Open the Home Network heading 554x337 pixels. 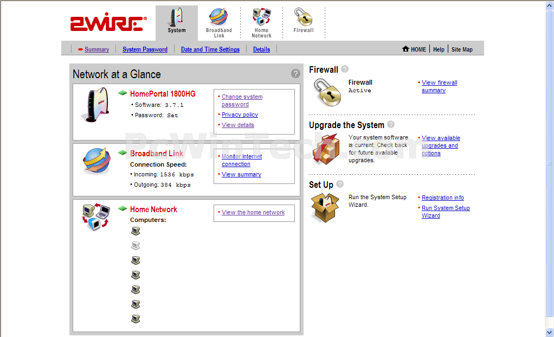click(x=154, y=209)
